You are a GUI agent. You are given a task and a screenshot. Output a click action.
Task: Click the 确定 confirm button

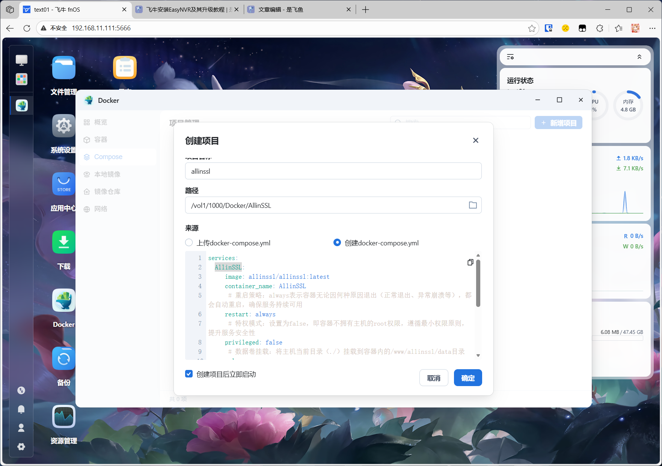(x=467, y=378)
